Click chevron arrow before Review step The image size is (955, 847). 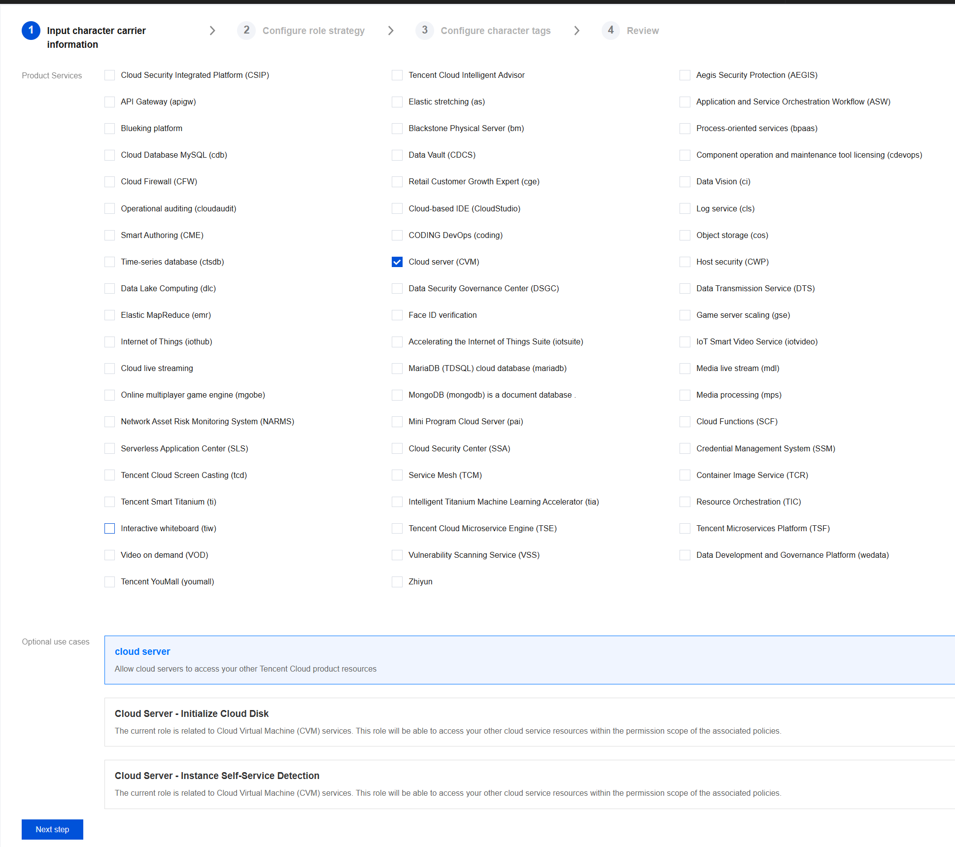577,31
